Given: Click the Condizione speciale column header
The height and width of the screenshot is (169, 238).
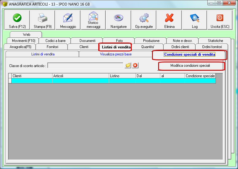Looking at the screenshot, I should pos(200,76).
